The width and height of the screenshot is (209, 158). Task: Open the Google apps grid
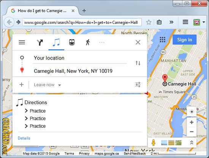point(163,40)
